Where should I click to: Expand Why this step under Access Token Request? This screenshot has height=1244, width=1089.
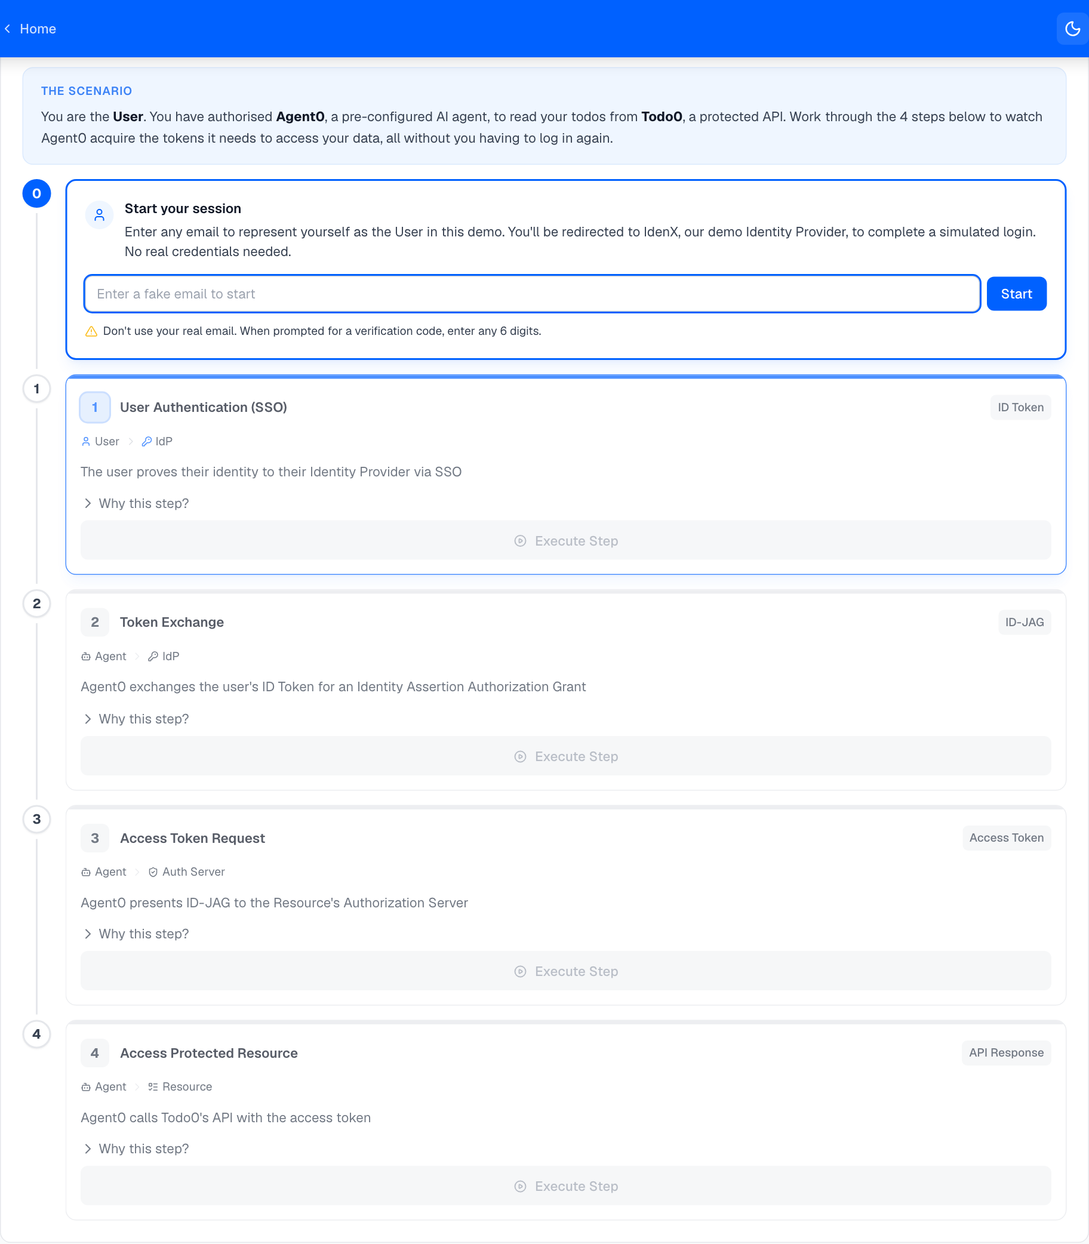[x=136, y=934]
